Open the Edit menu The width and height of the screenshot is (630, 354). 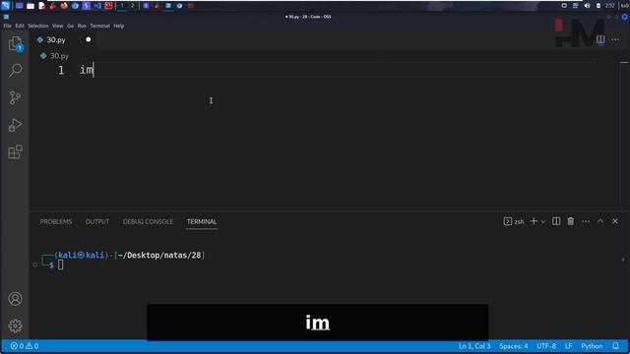click(20, 26)
